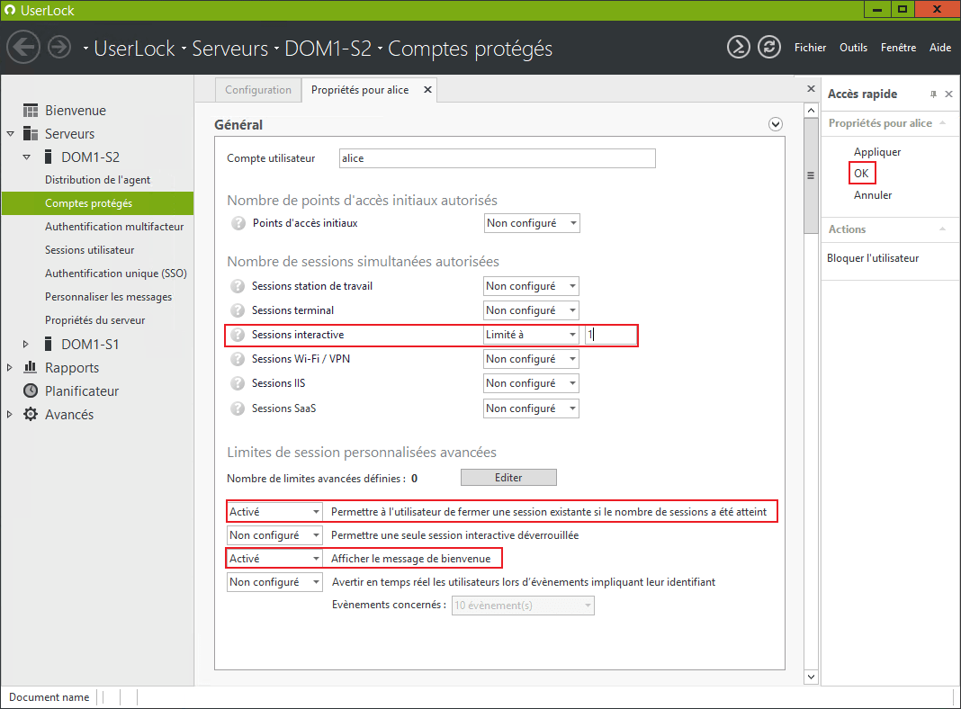Click the back navigation arrow
The width and height of the screenshot is (961, 709).
pos(23,47)
